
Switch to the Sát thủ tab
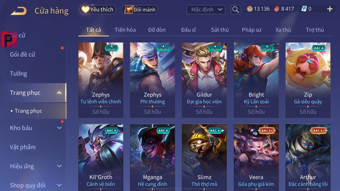(x=220, y=30)
